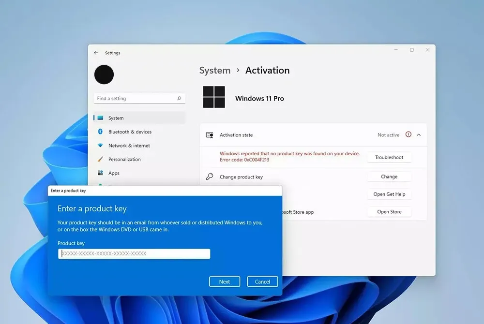Screen dimensions: 484x324
Task: Click the Personalization paintbrush icon
Action: (100, 159)
